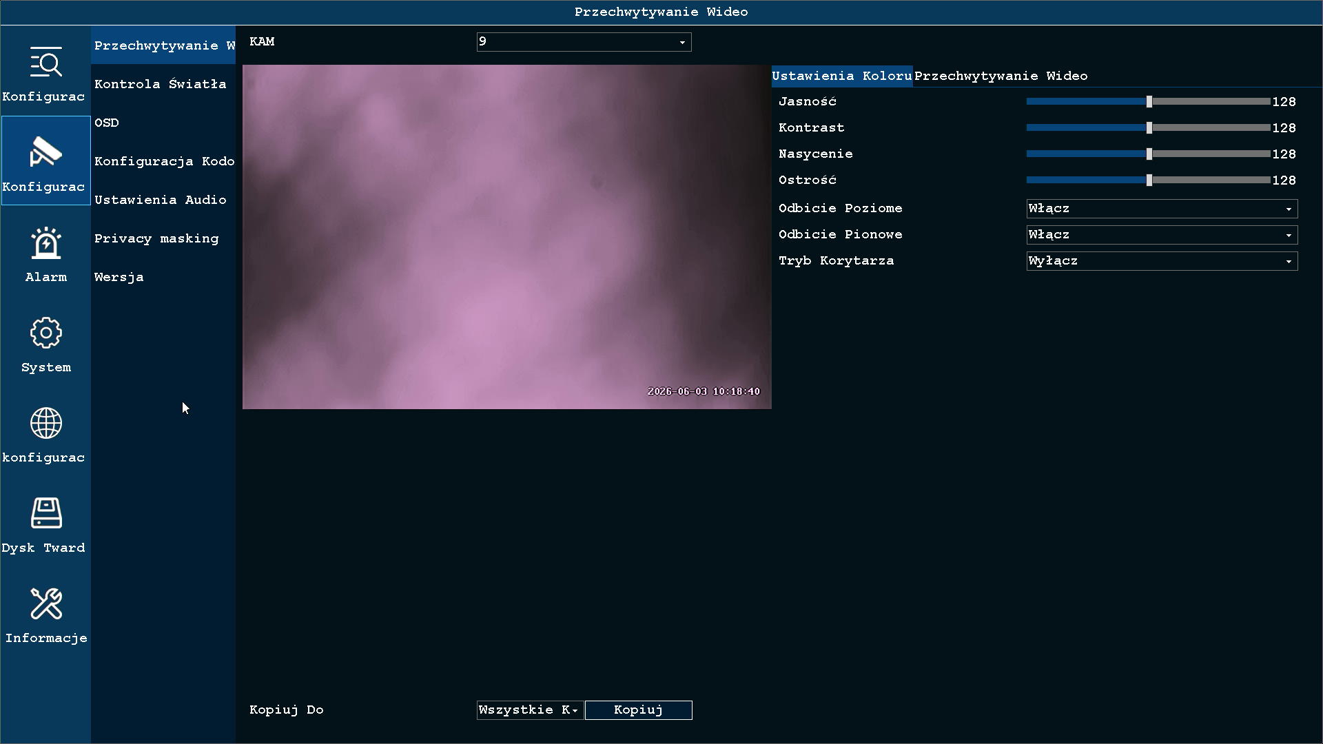Click the Jasność value 128
This screenshot has height=744, width=1323.
click(x=1284, y=102)
